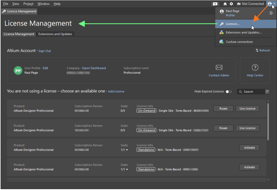277x190 pixels.
Task: Open the View menu
Action: (16, 4)
